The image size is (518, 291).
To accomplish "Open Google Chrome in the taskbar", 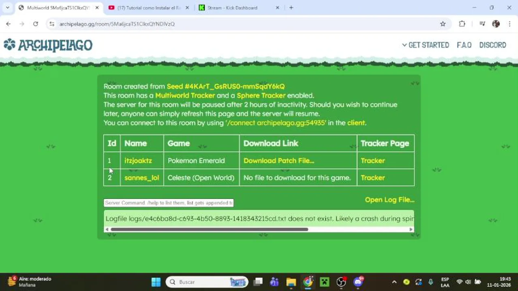I will click(x=308, y=282).
